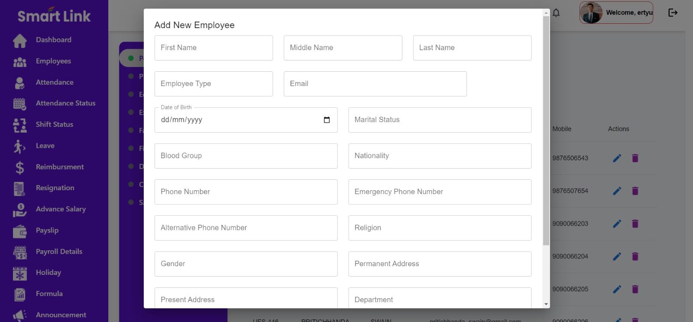Click the Phone Number input
693x322 pixels.
246,192
